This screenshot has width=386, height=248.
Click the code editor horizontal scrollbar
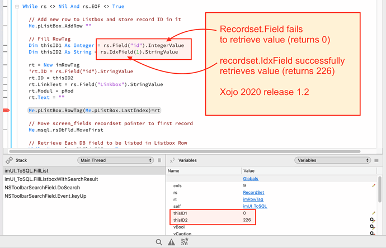pyautogui.click(x=185, y=151)
